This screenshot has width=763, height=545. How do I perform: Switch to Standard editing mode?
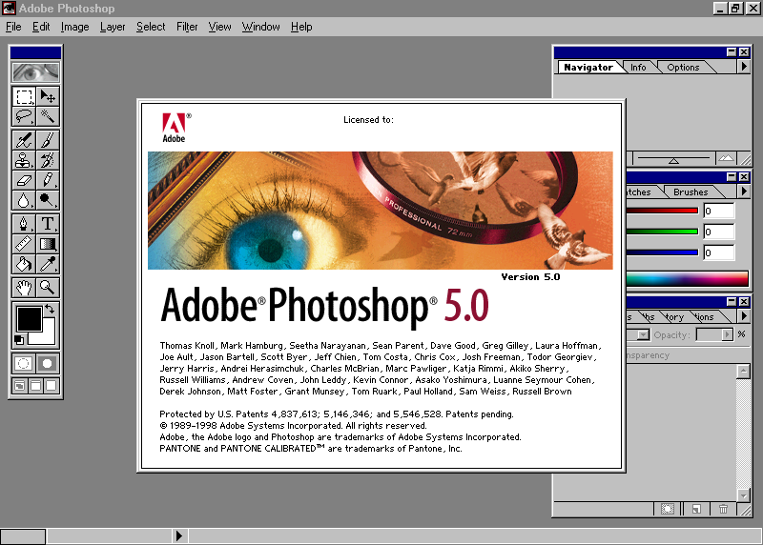pyautogui.click(x=23, y=363)
